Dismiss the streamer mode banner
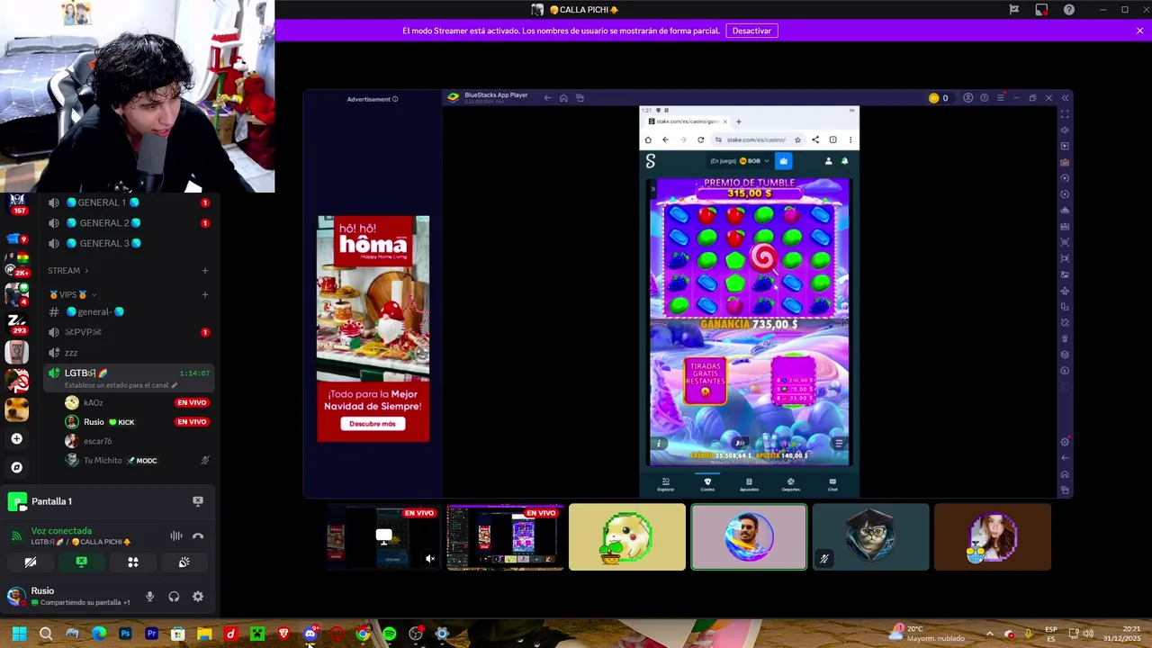Image resolution: width=1152 pixels, height=648 pixels. (x=1139, y=31)
